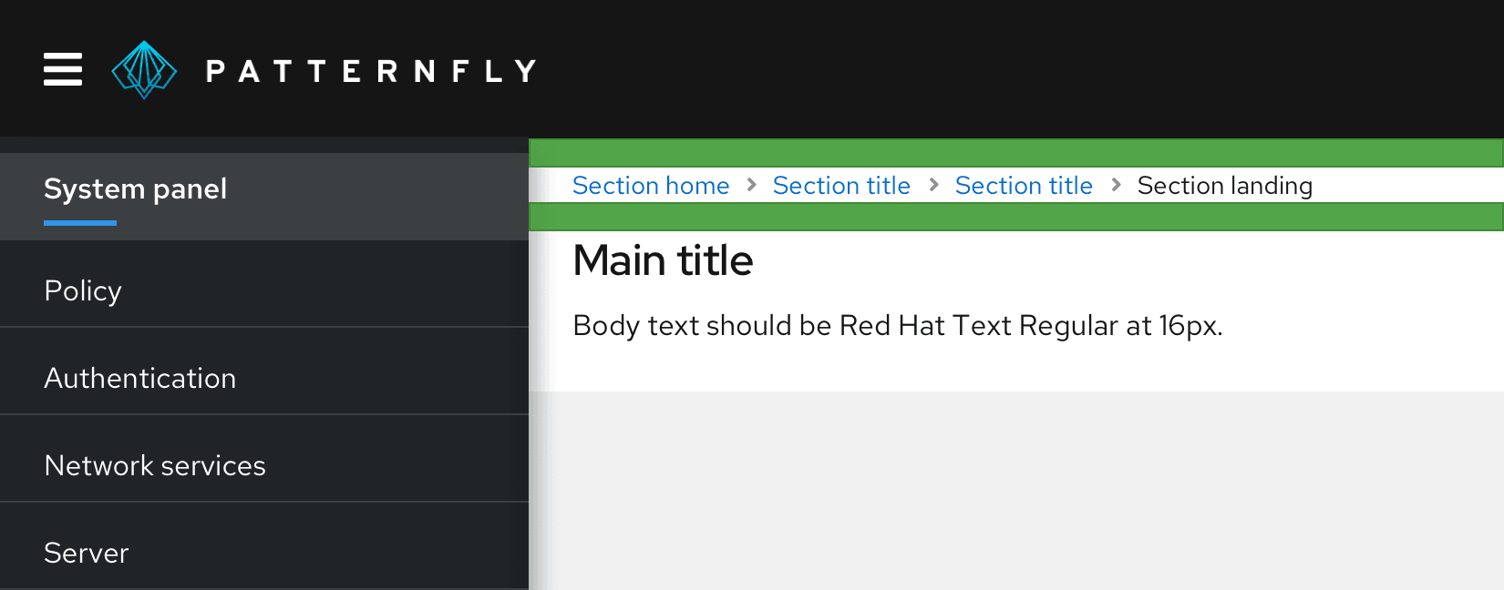The height and width of the screenshot is (590, 1504).
Task: Click the green bar below the breadcrumb
Action: click(1015, 217)
